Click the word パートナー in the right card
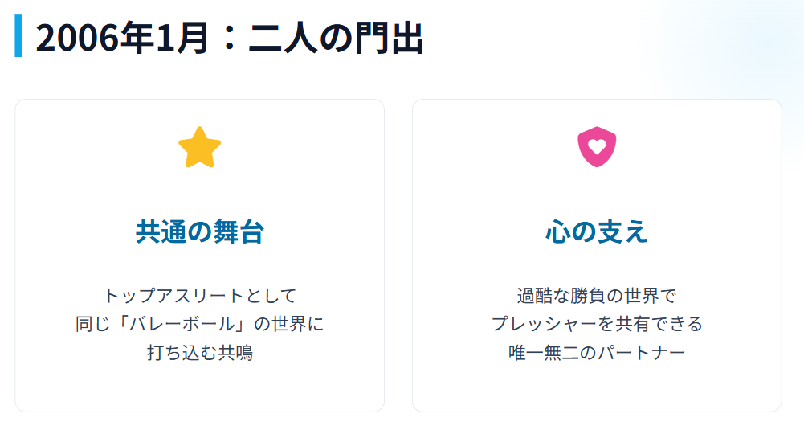The width and height of the screenshot is (804, 430). (x=641, y=353)
